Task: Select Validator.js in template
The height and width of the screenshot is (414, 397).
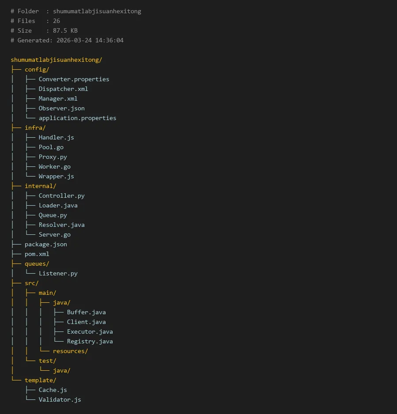Action: pyautogui.click(x=60, y=399)
